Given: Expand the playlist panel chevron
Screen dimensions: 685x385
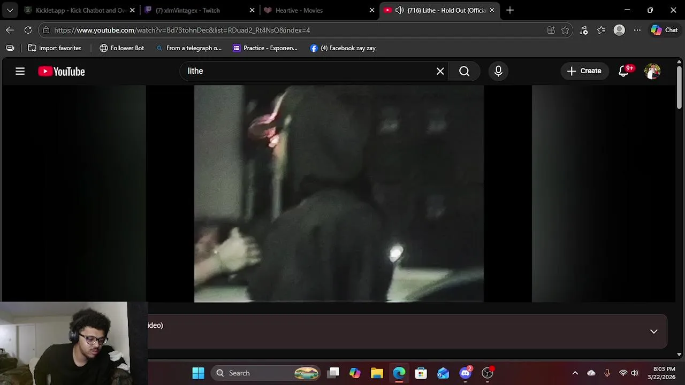Looking at the screenshot, I should pos(653,332).
